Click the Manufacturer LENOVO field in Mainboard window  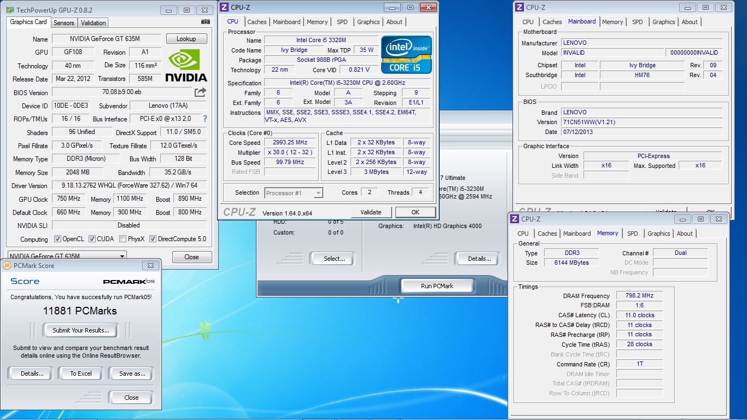642,43
